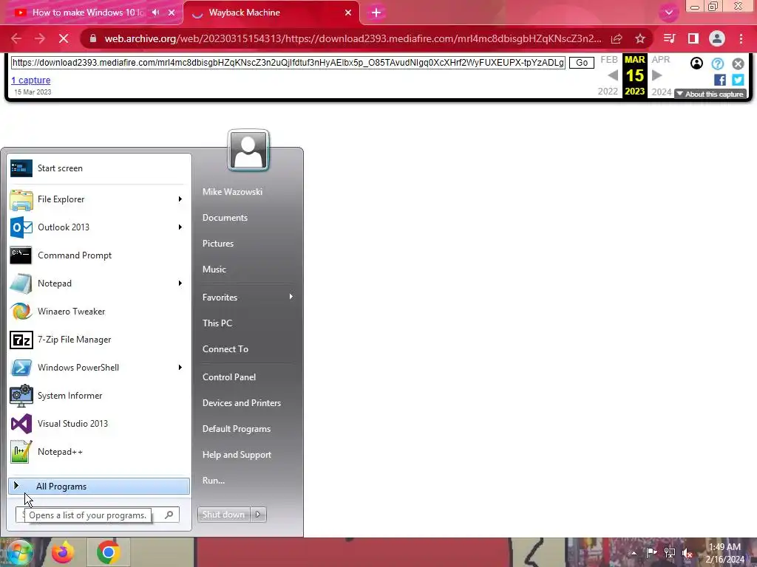Open Outlook 2013 icon

(21, 227)
